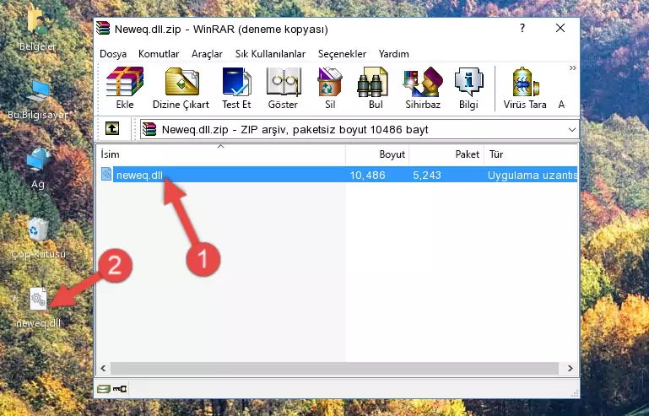Start Virüs Tara scan
The height and width of the screenshot is (416, 649).
click(525, 88)
